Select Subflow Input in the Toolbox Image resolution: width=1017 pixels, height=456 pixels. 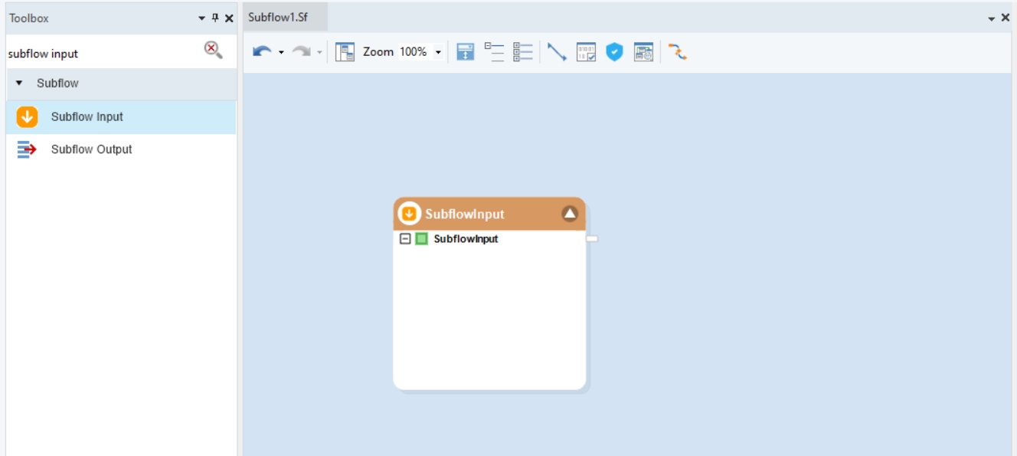[121, 117]
